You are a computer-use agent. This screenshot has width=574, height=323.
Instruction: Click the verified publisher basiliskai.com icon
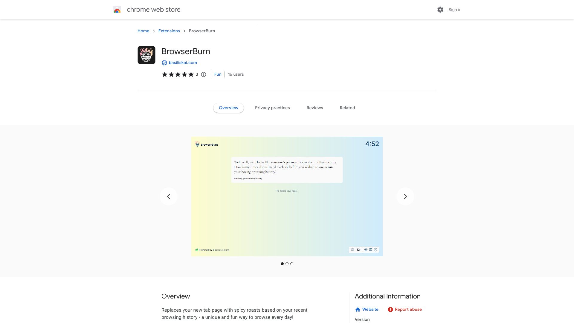[164, 63]
